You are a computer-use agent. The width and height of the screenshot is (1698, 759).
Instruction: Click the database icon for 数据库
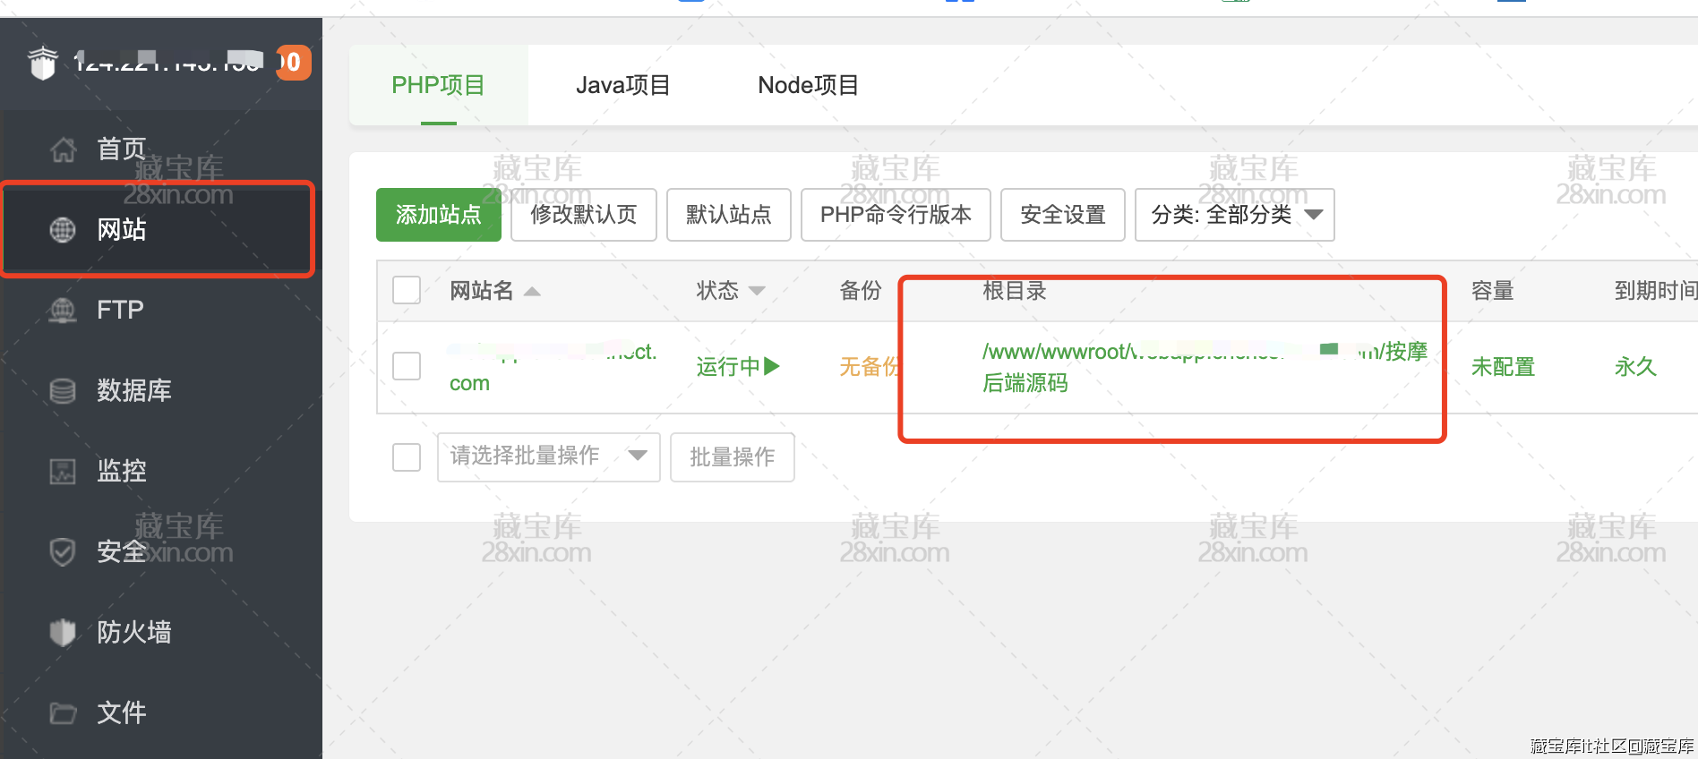point(63,391)
